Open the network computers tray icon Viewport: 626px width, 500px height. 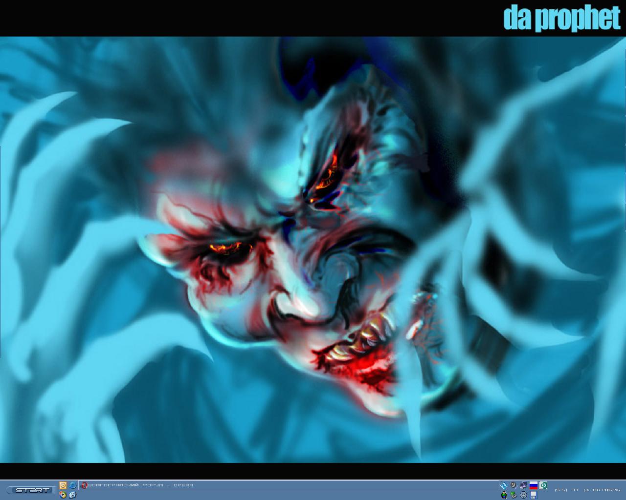(x=523, y=485)
